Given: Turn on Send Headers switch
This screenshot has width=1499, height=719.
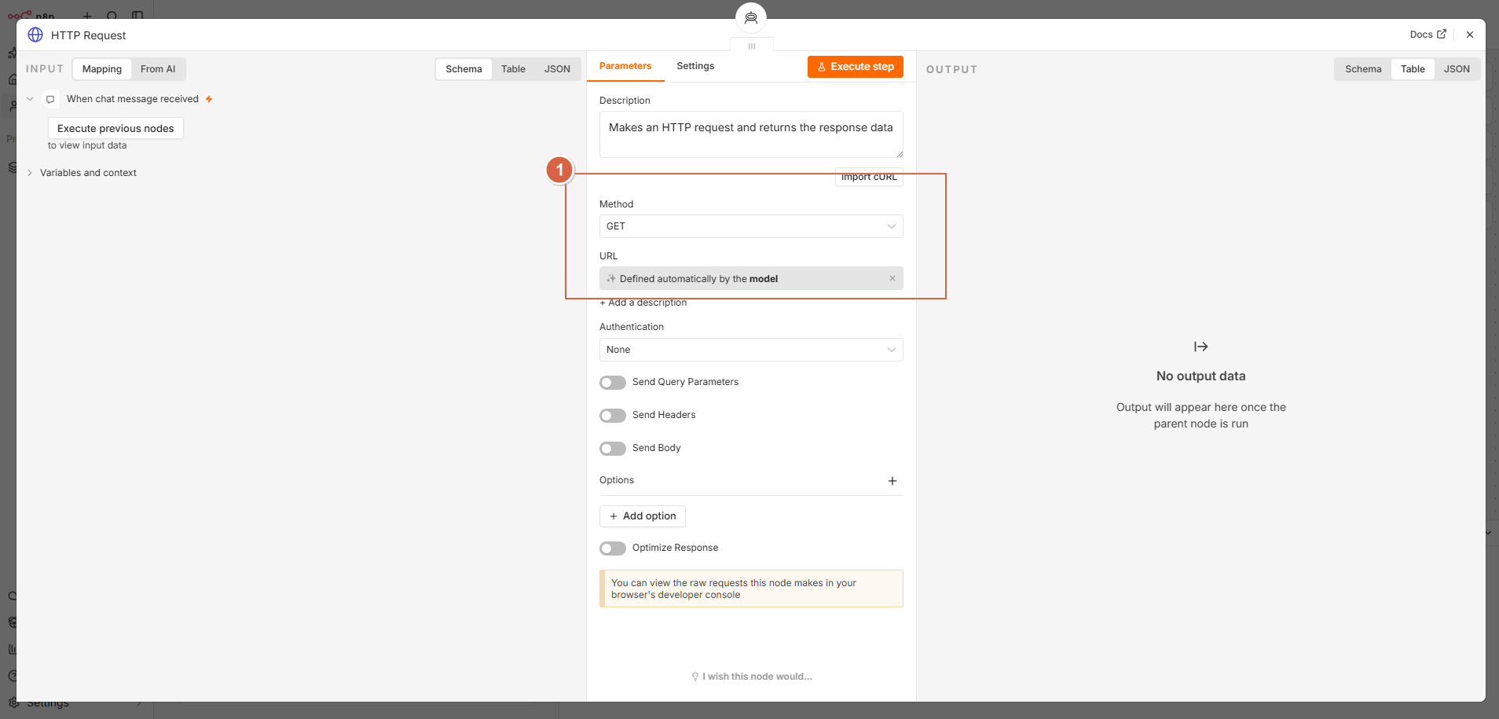Looking at the screenshot, I should pyautogui.click(x=613, y=416).
